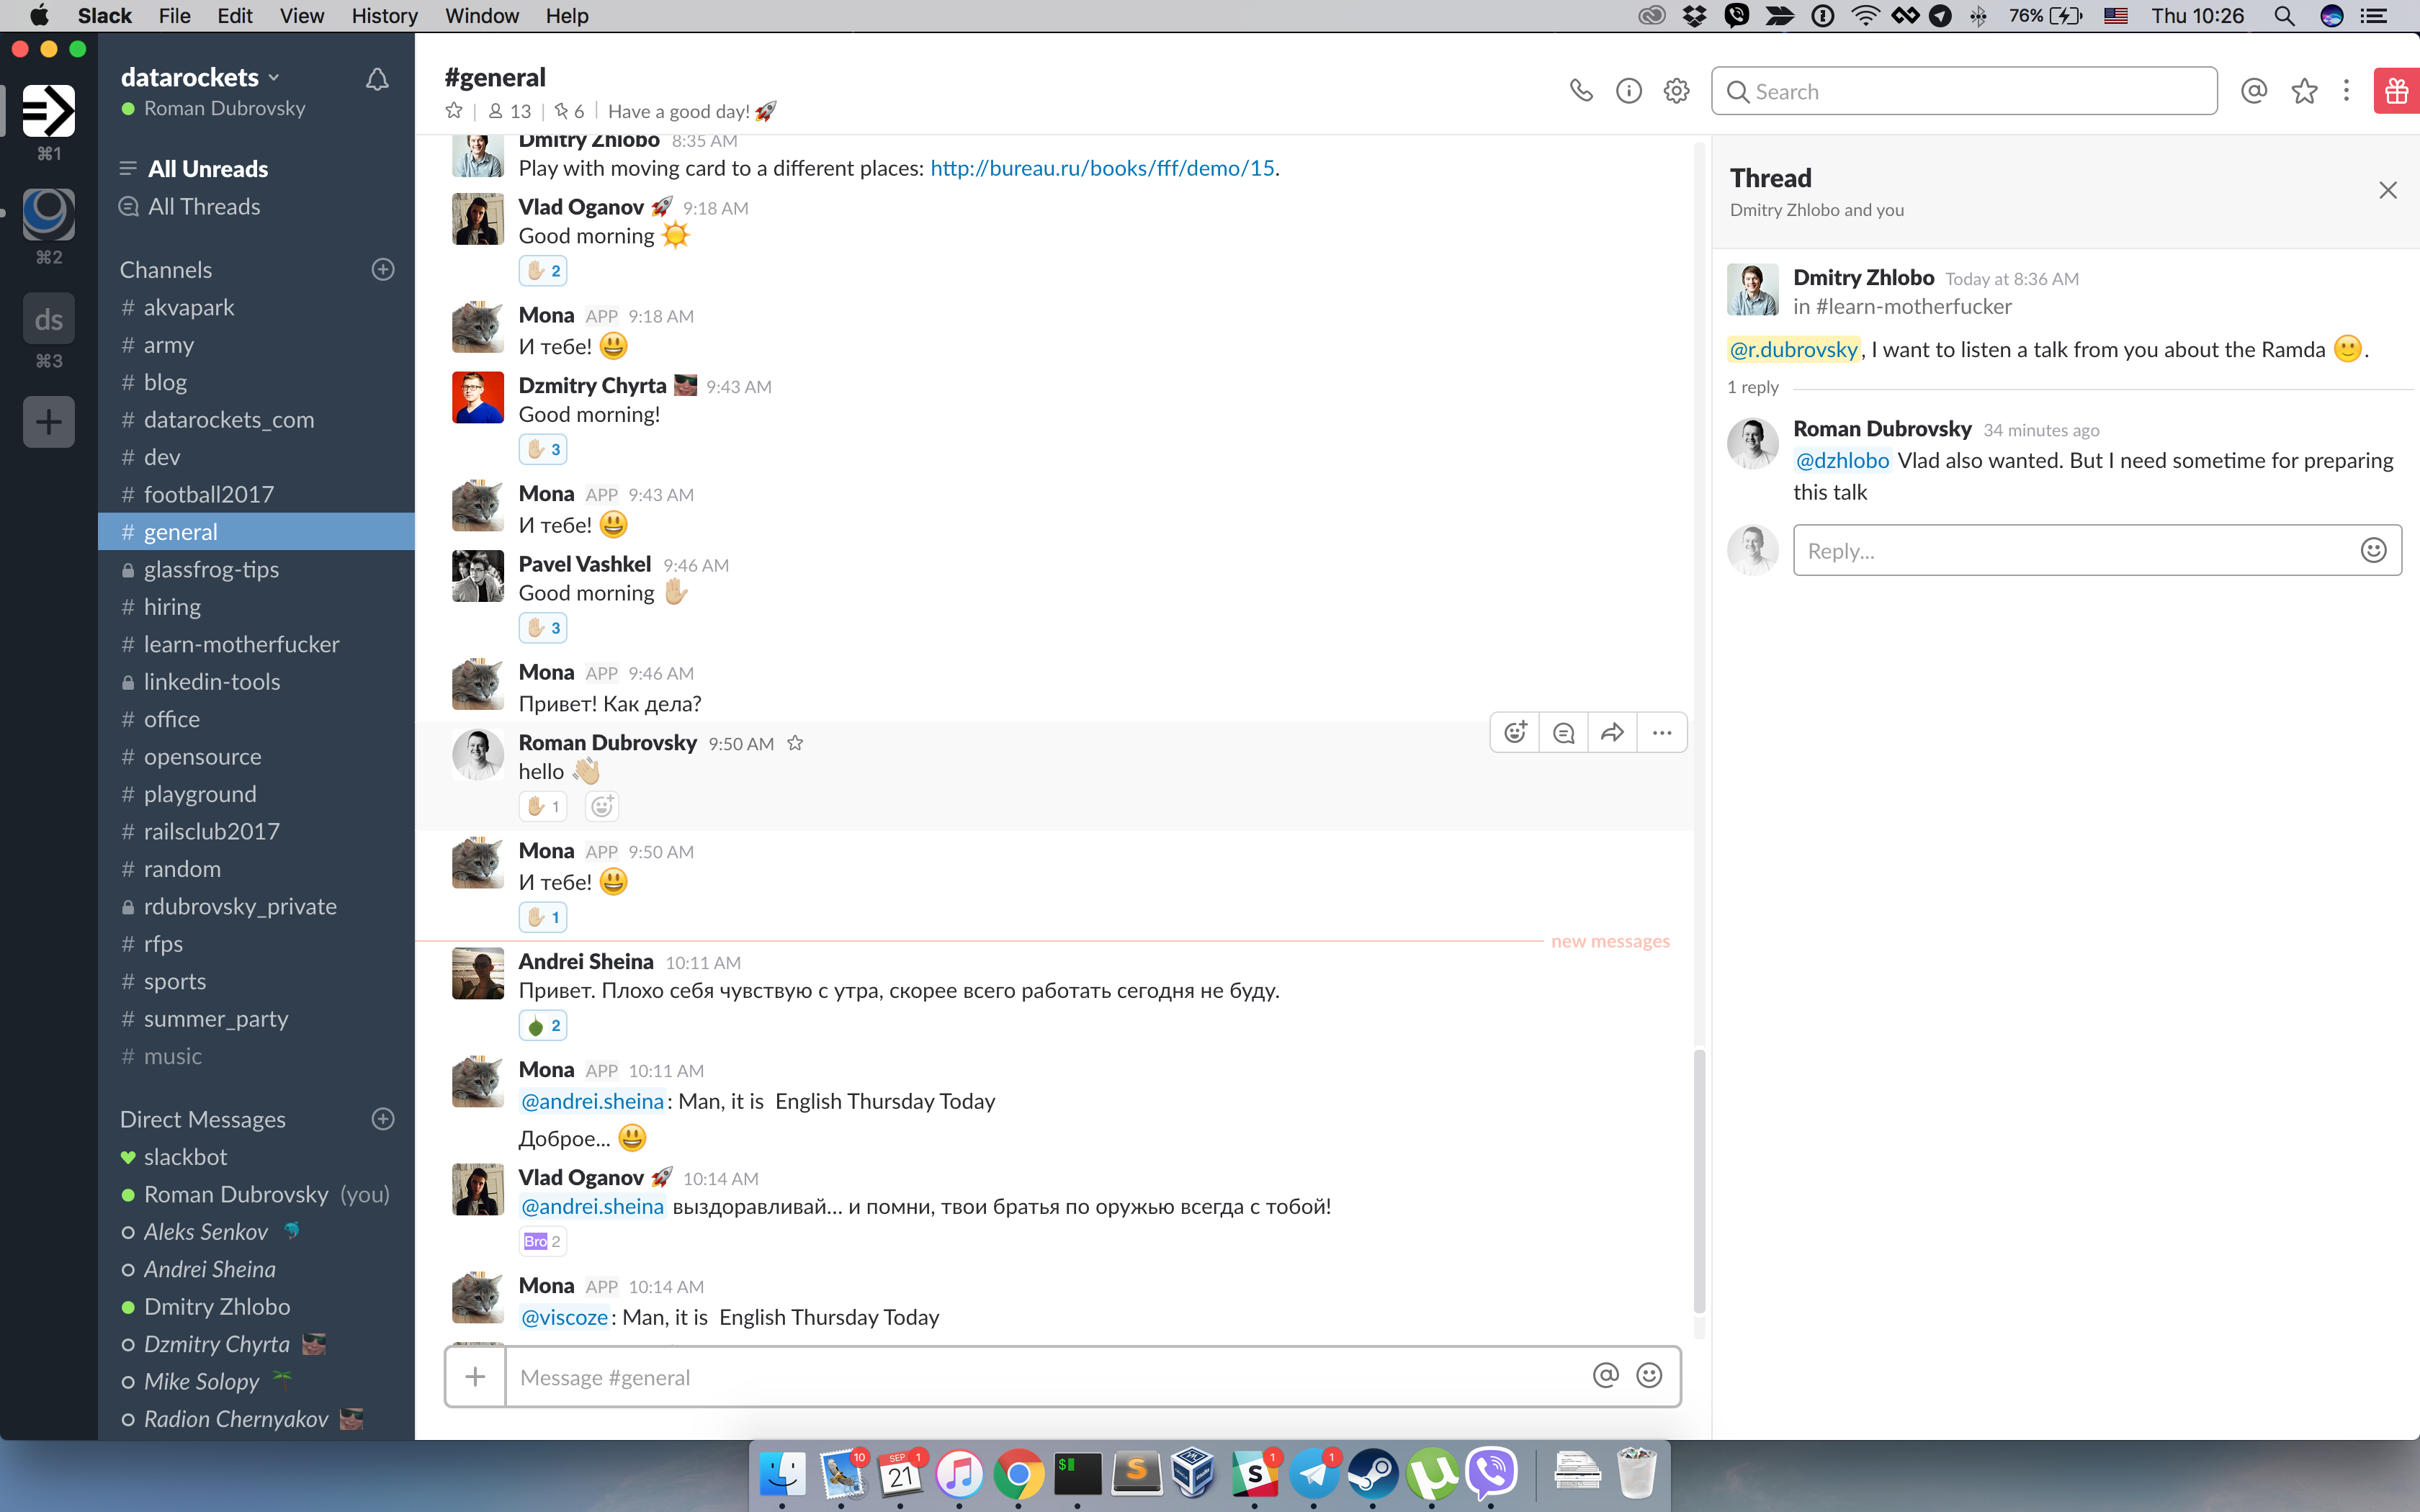Show mentions and reactions at-sign icon
Viewport: 2420px width, 1512px height.
tap(2253, 91)
